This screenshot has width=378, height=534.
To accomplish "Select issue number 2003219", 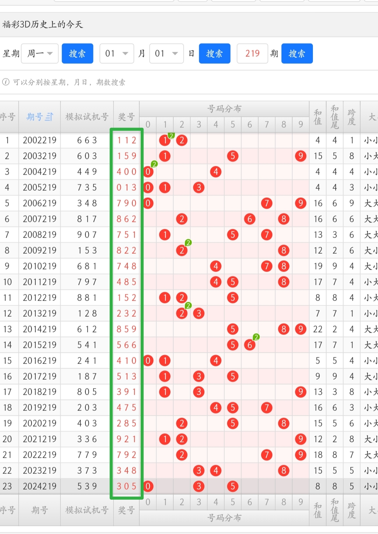I will [40, 156].
